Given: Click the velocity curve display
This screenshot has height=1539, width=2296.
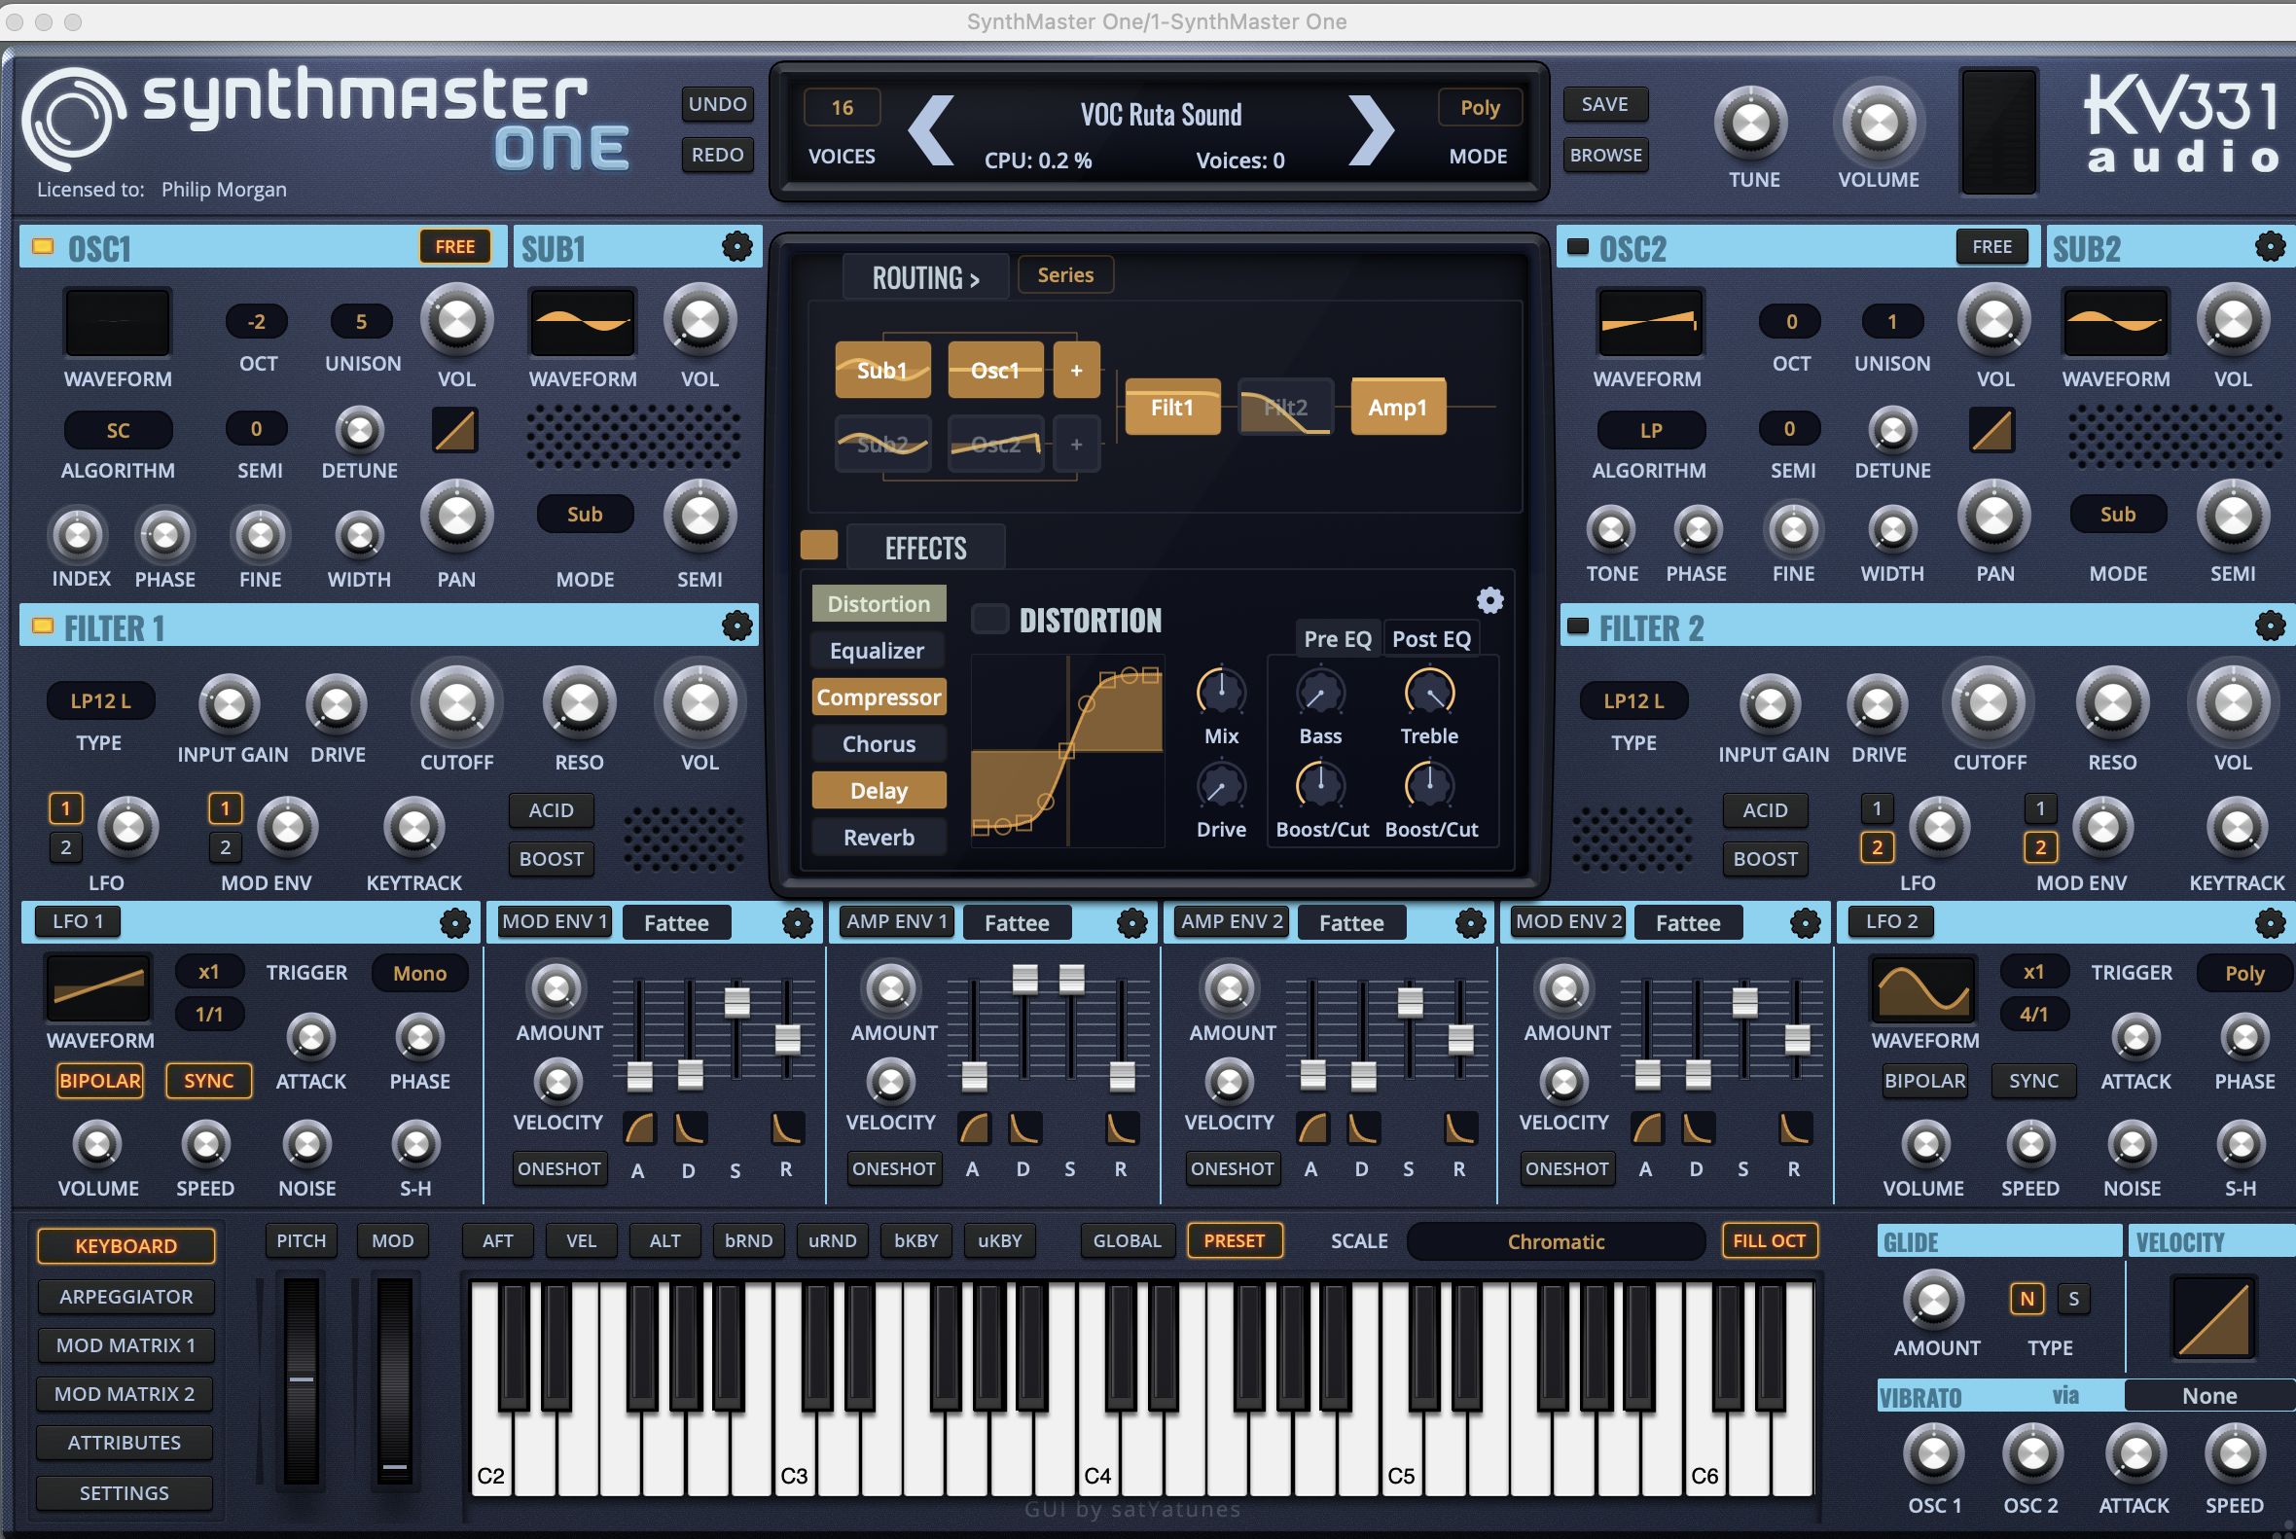Looking at the screenshot, I should coord(2213,1318).
